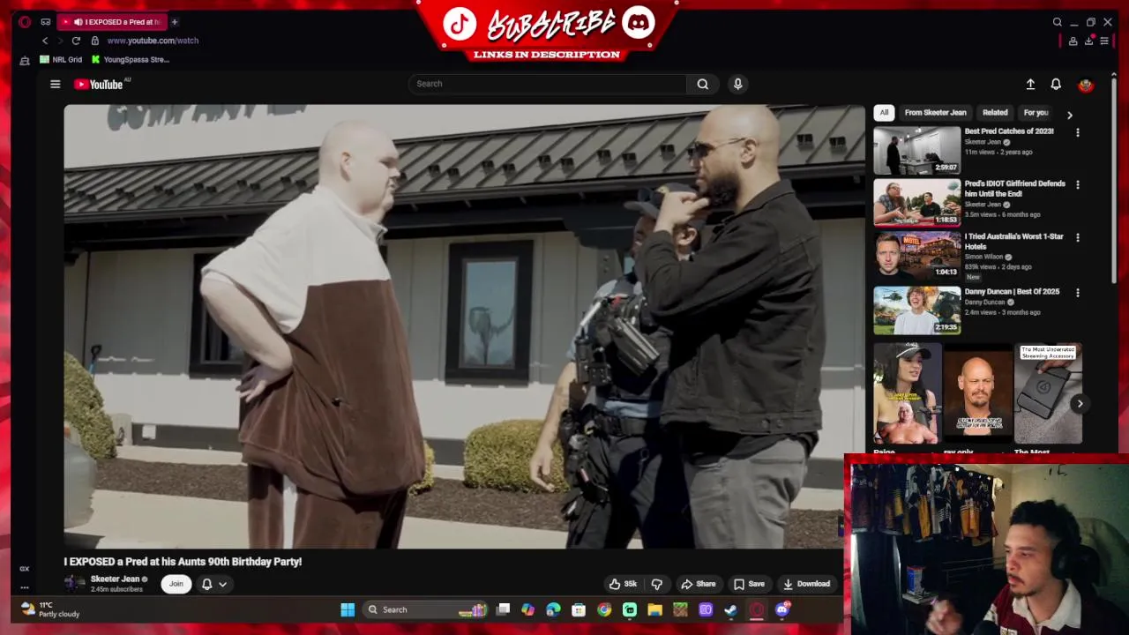The width and height of the screenshot is (1129, 635).
Task: Download the video
Action: pyautogui.click(x=806, y=584)
